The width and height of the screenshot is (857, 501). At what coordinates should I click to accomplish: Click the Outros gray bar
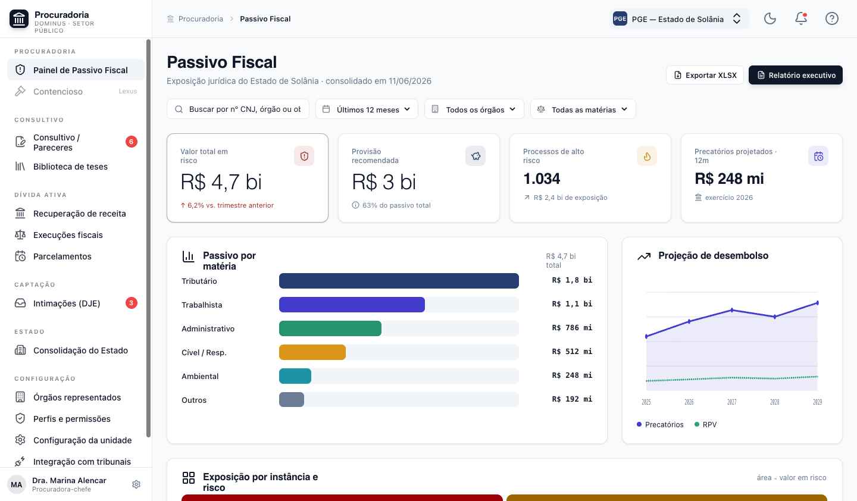[292, 400]
